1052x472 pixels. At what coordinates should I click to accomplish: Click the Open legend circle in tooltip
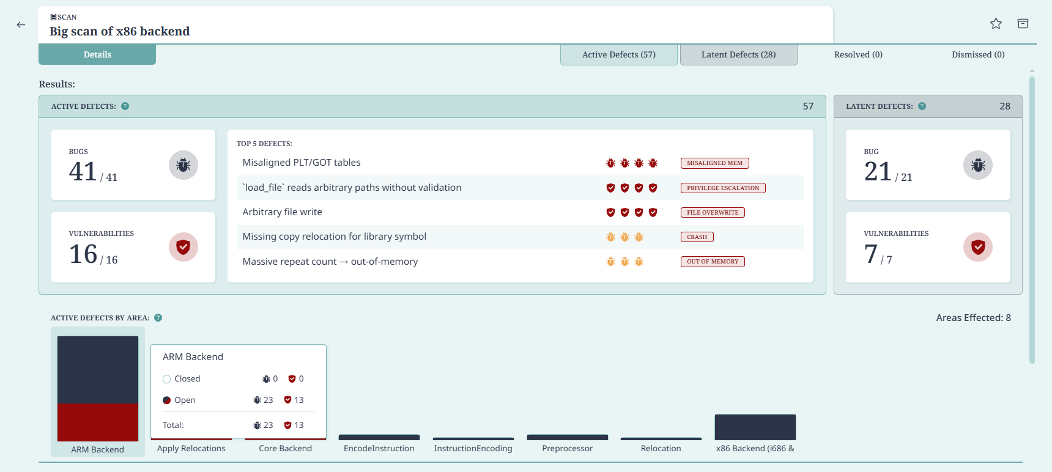pyautogui.click(x=166, y=400)
